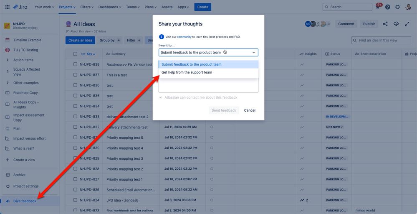Open the Teams menu
417x214 pixels.
click(x=133, y=7)
